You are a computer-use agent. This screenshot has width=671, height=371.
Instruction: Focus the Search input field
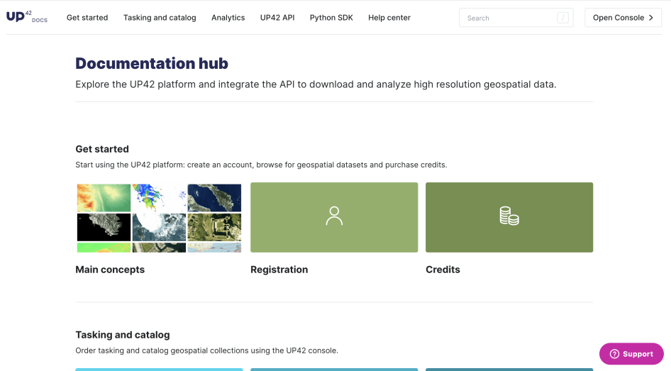(516, 18)
